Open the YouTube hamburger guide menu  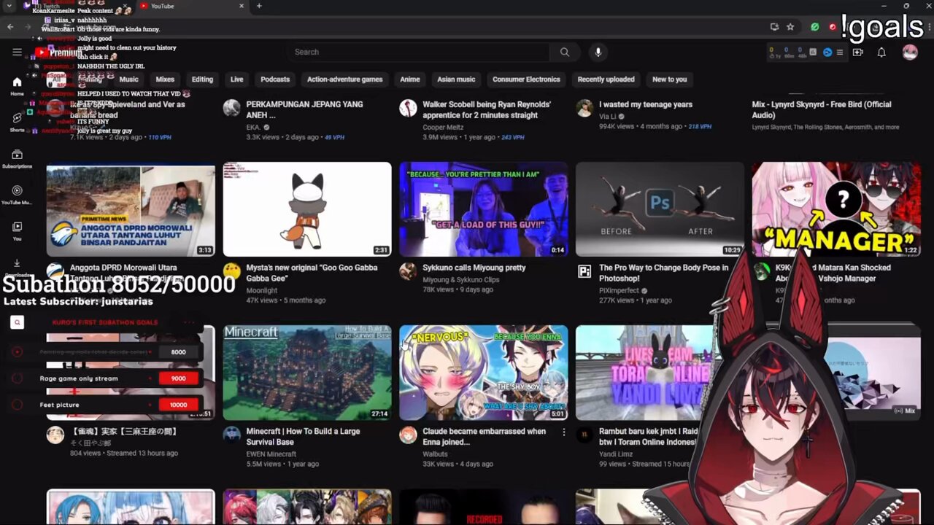click(x=17, y=52)
